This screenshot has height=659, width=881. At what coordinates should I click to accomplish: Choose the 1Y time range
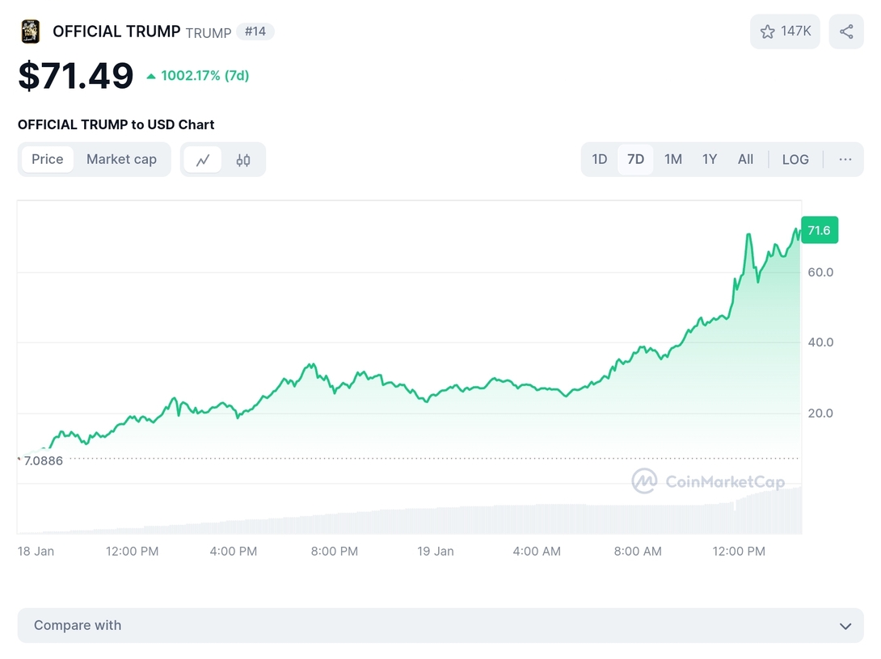coord(710,159)
